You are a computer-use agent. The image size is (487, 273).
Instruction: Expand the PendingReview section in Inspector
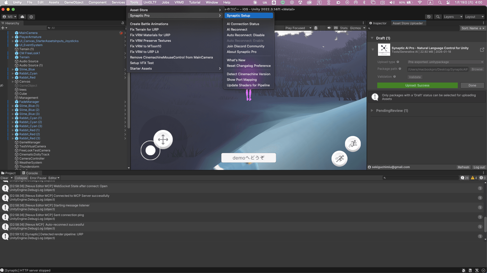coord(372,111)
